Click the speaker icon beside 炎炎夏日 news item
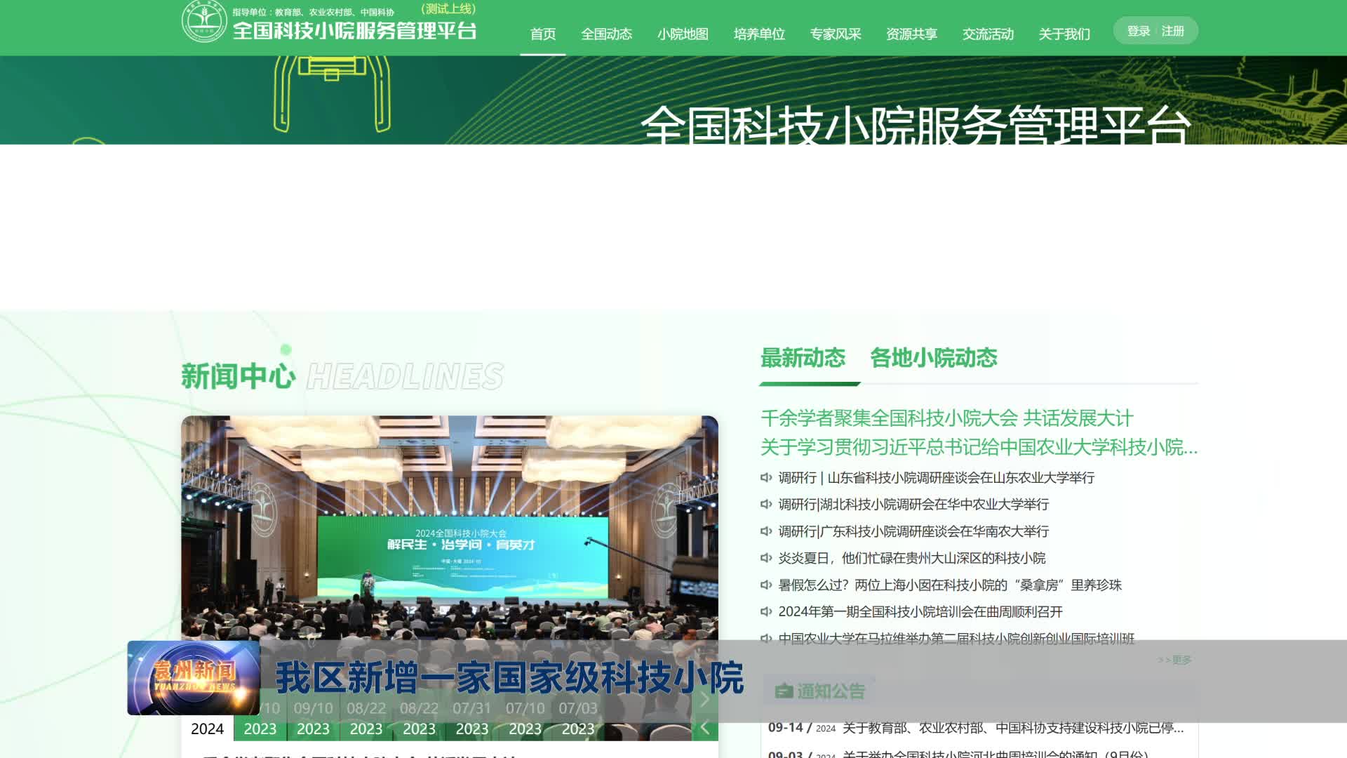Screen dimensions: 1347x758 [x=766, y=558]
